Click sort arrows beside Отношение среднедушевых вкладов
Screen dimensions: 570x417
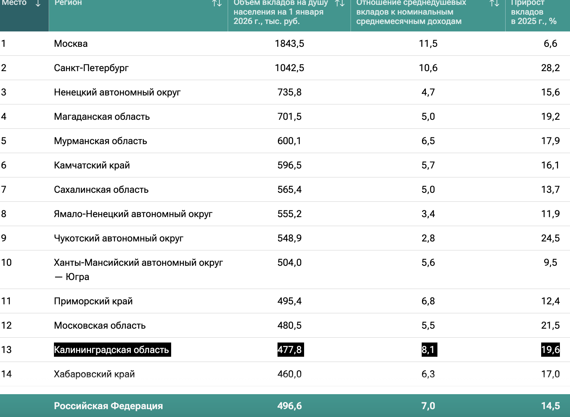click(494, 3)
